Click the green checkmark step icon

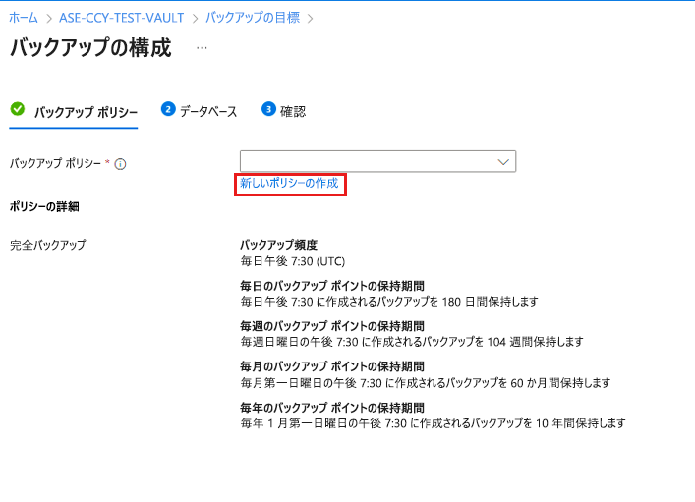tap(17, 109)
